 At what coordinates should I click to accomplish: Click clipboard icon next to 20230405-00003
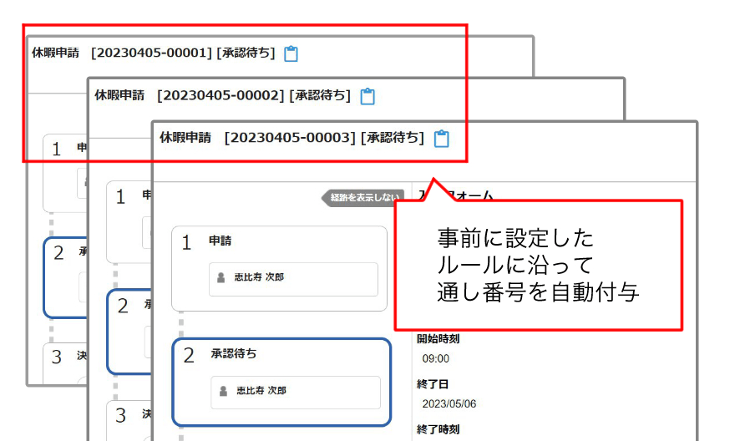(442, 139)
